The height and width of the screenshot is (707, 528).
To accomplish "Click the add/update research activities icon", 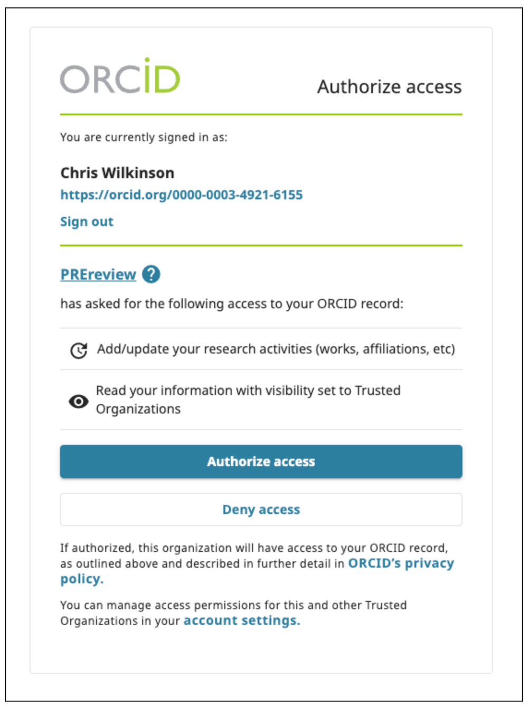I will 78,349.
